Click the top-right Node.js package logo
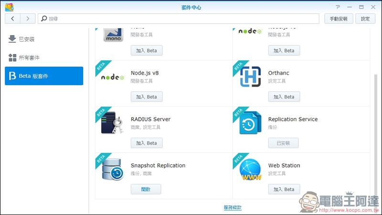Screen dimensions: 382x215 point(250,31)
